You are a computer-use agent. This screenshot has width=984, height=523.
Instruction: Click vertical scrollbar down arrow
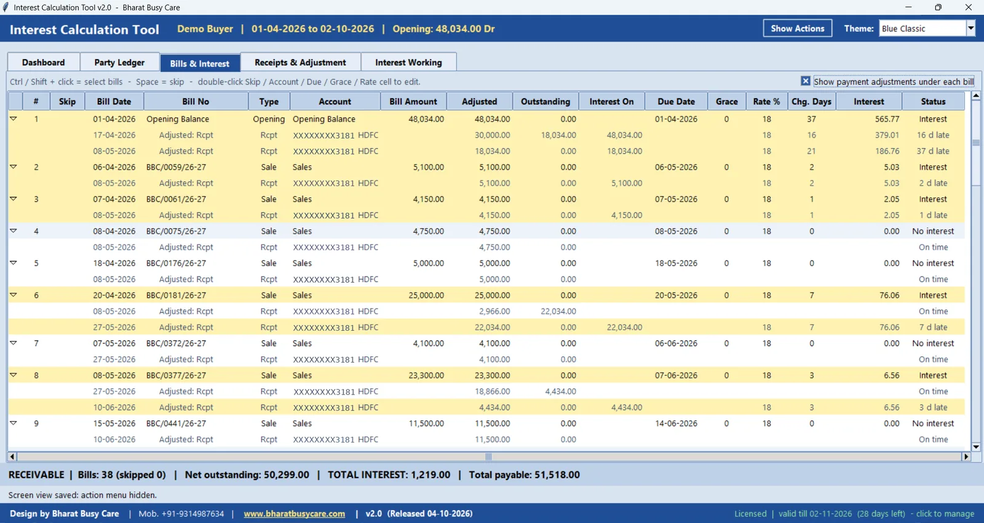(x=976, y=447)
